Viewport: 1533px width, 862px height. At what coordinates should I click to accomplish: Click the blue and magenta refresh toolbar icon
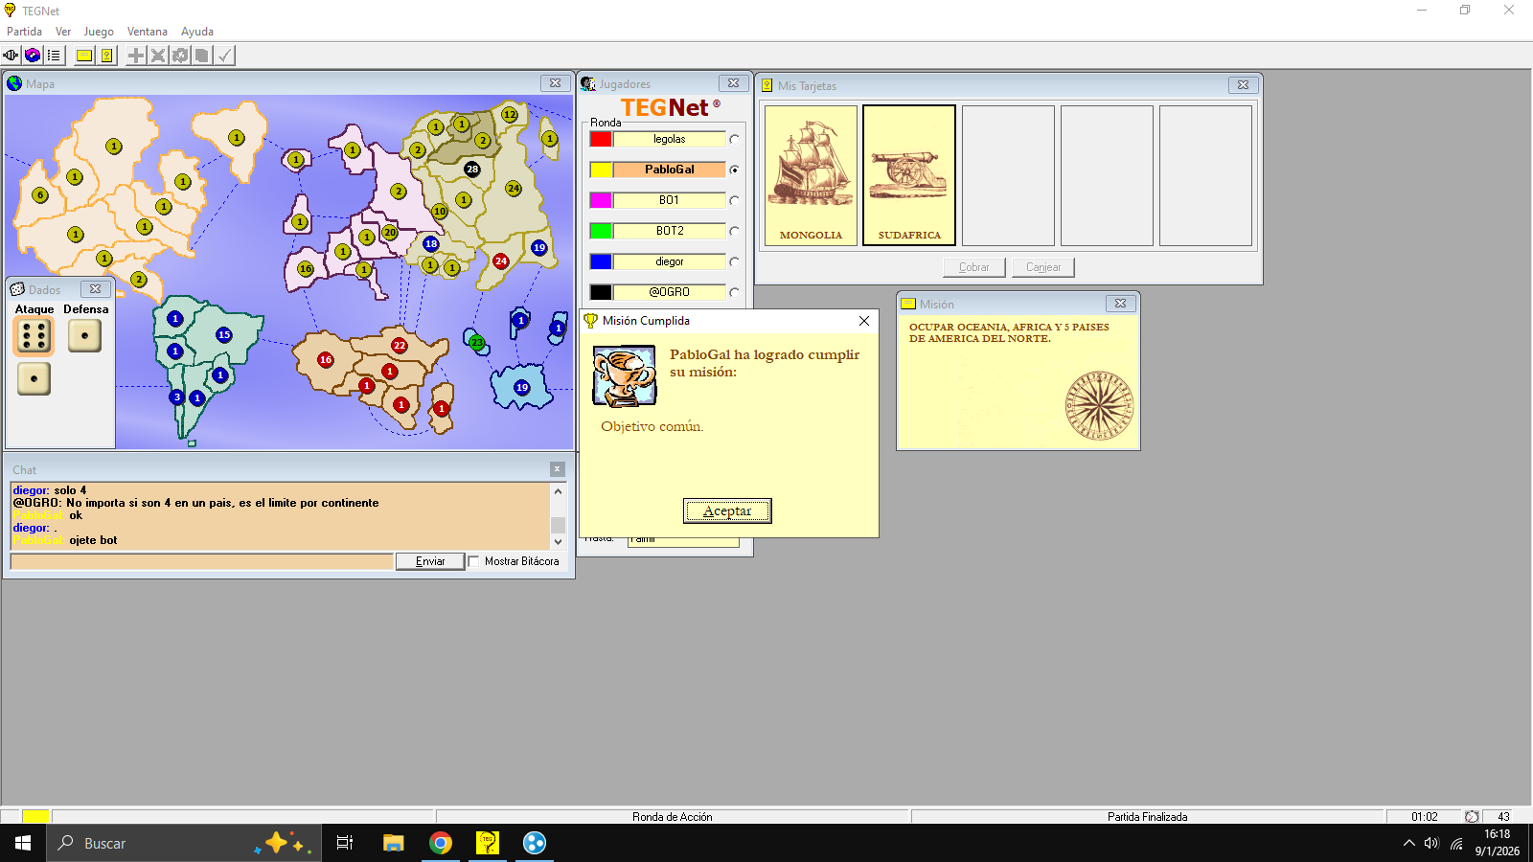pos(33,56)
